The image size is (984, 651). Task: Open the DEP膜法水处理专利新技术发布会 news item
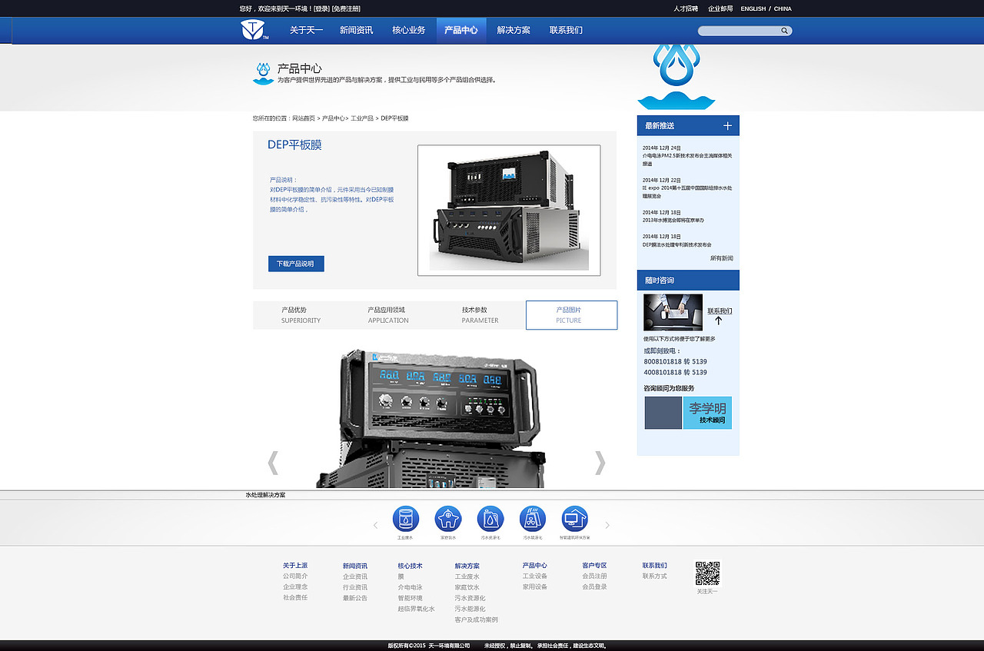click(677, 244)
